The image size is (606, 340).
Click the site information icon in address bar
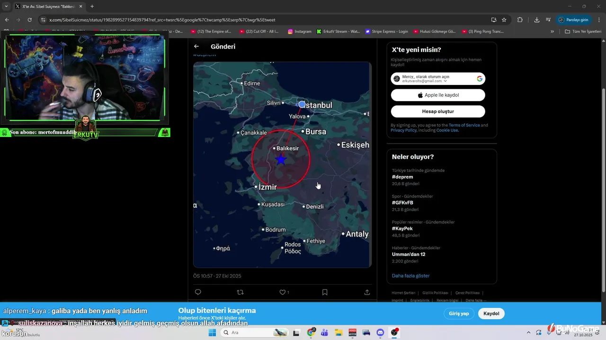[x=43, y=20]
